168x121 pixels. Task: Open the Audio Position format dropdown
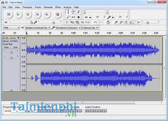point(106,111)
